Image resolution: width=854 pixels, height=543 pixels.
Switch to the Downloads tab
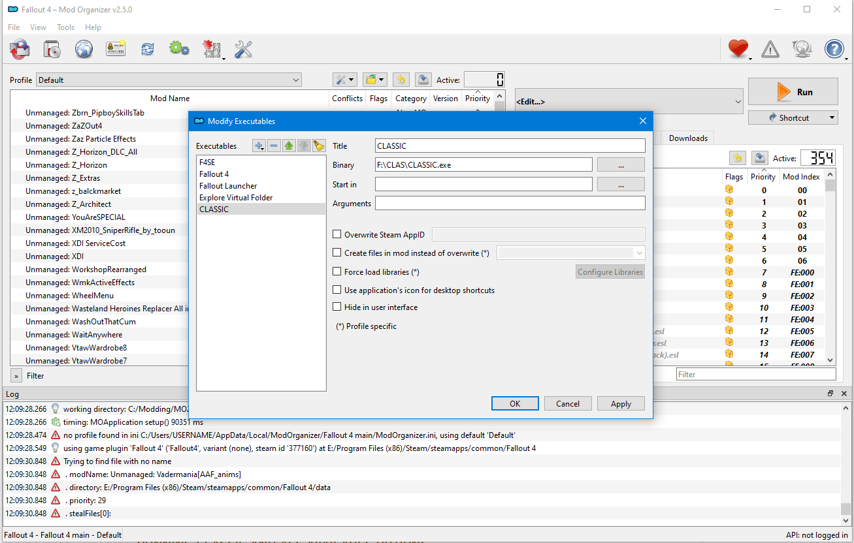pos(688,138)
